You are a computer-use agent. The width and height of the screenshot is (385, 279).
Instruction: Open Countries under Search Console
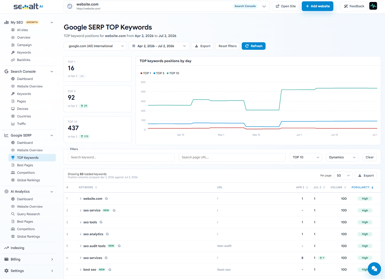click(x=24, y=116)
